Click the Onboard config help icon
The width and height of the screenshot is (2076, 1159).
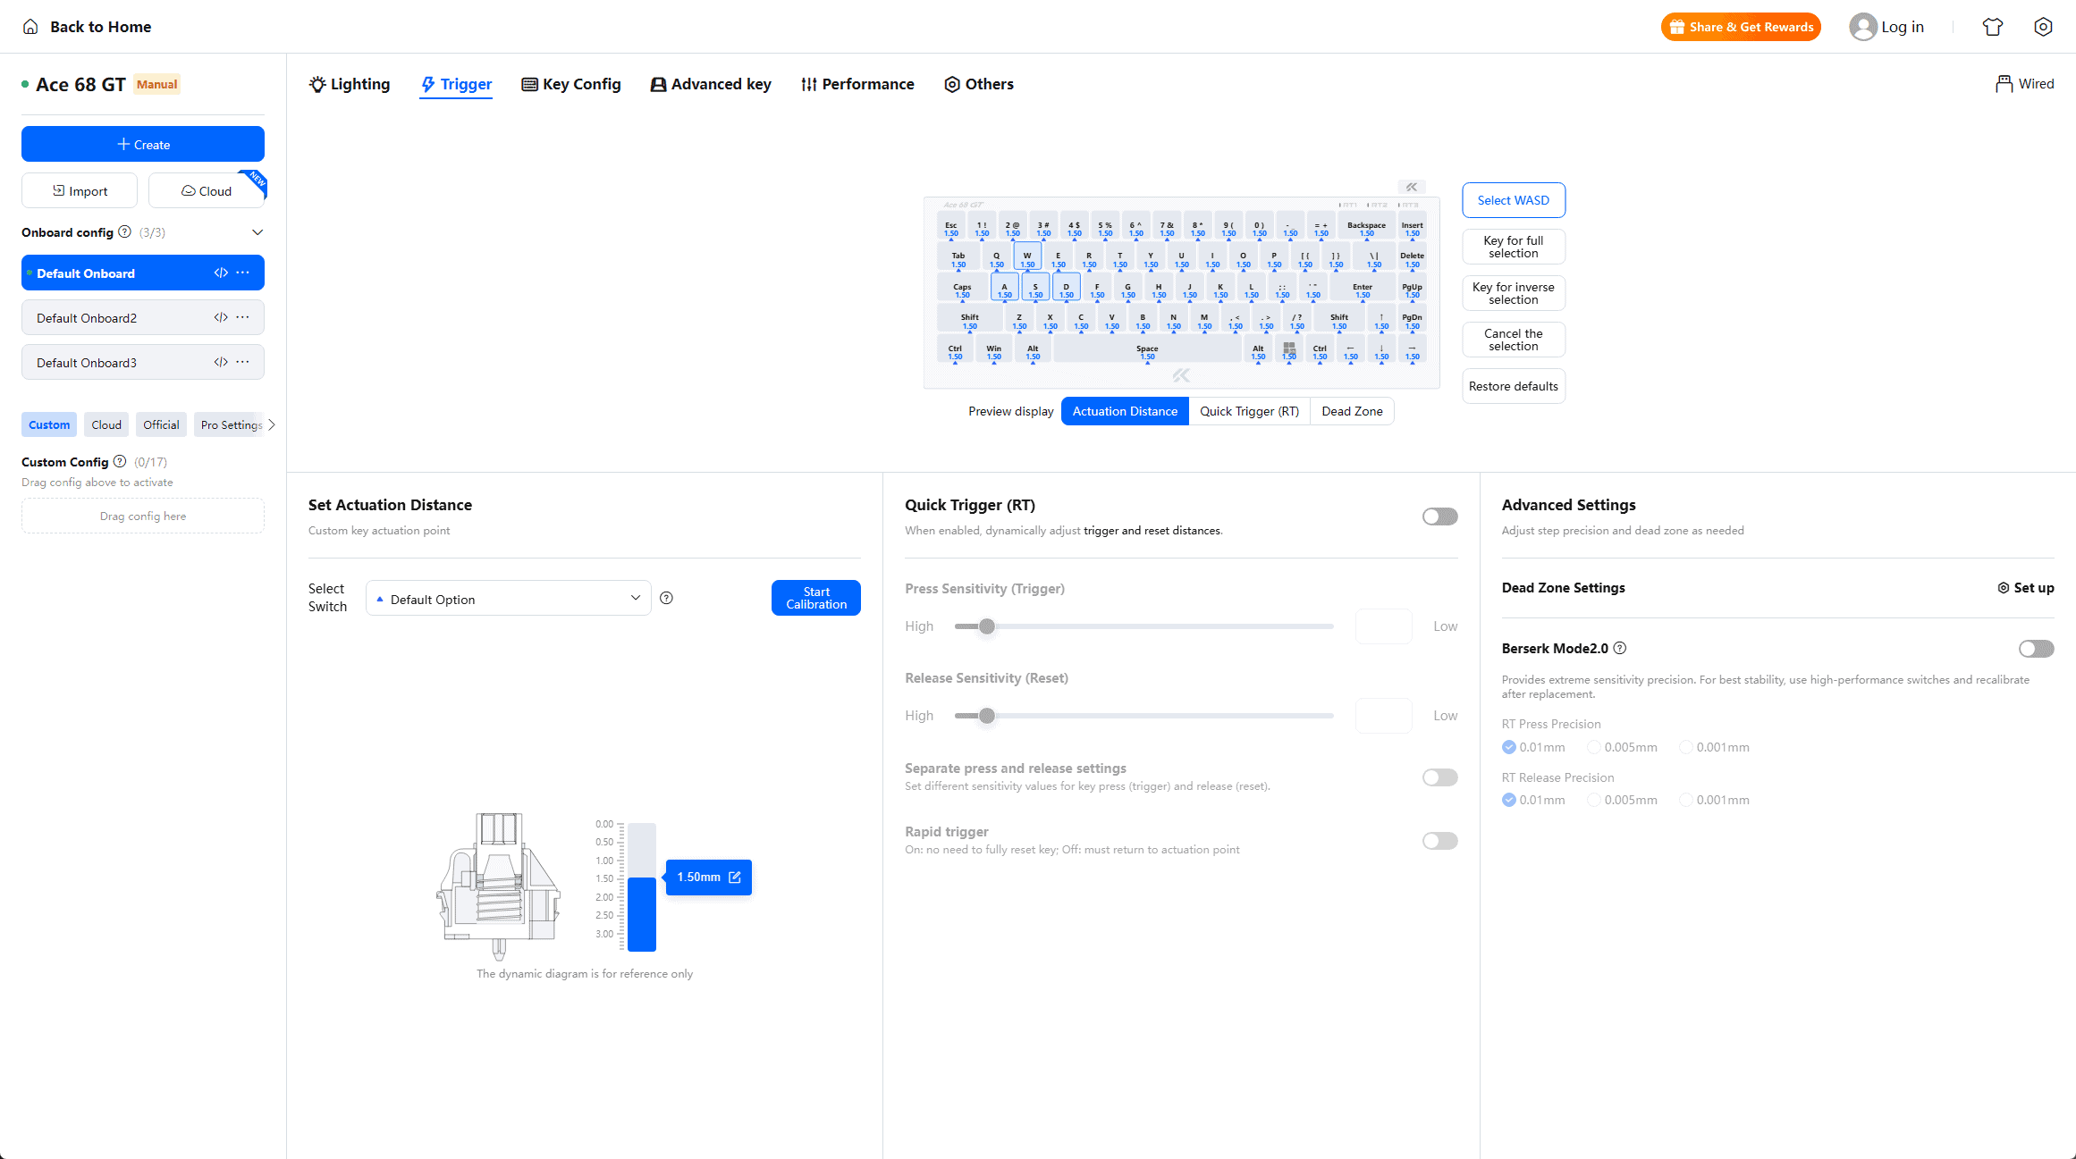(125, 232)
